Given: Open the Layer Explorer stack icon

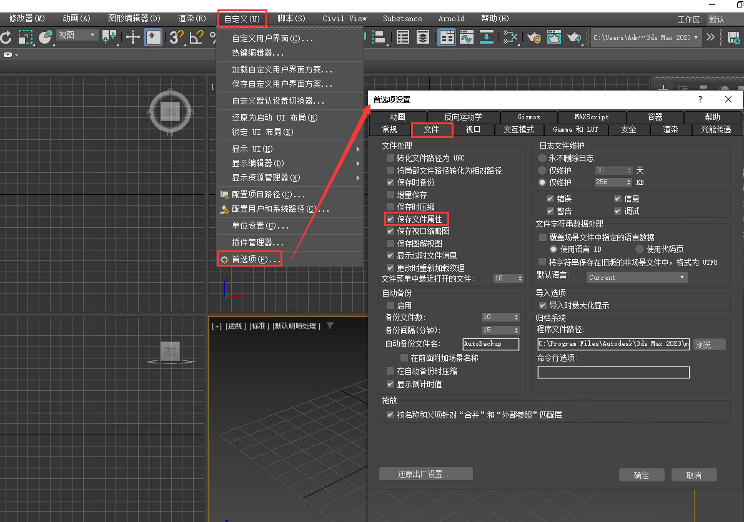Looking at the screenshot, I should 423,37.
